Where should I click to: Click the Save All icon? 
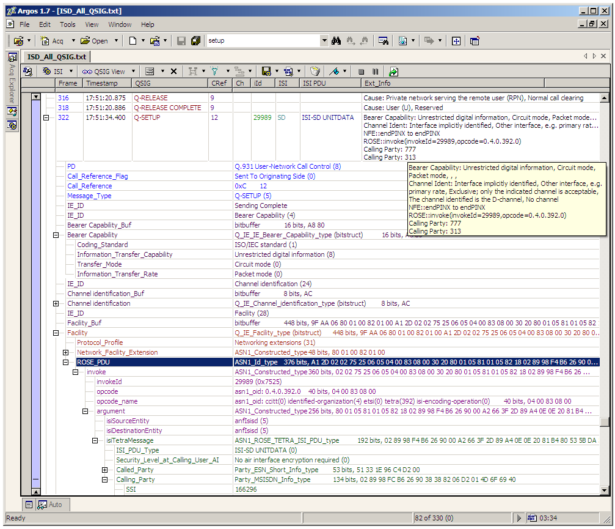(x=195, y=41)
